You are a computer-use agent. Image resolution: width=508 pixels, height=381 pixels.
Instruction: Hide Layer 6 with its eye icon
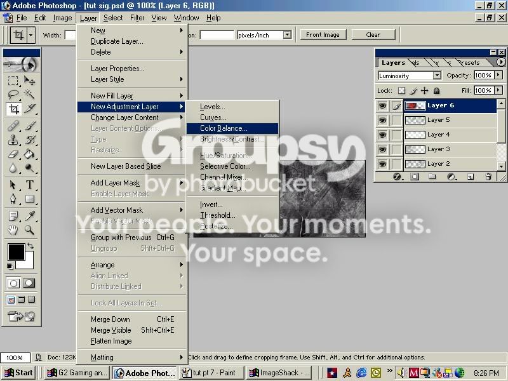(x=382, y=105)
